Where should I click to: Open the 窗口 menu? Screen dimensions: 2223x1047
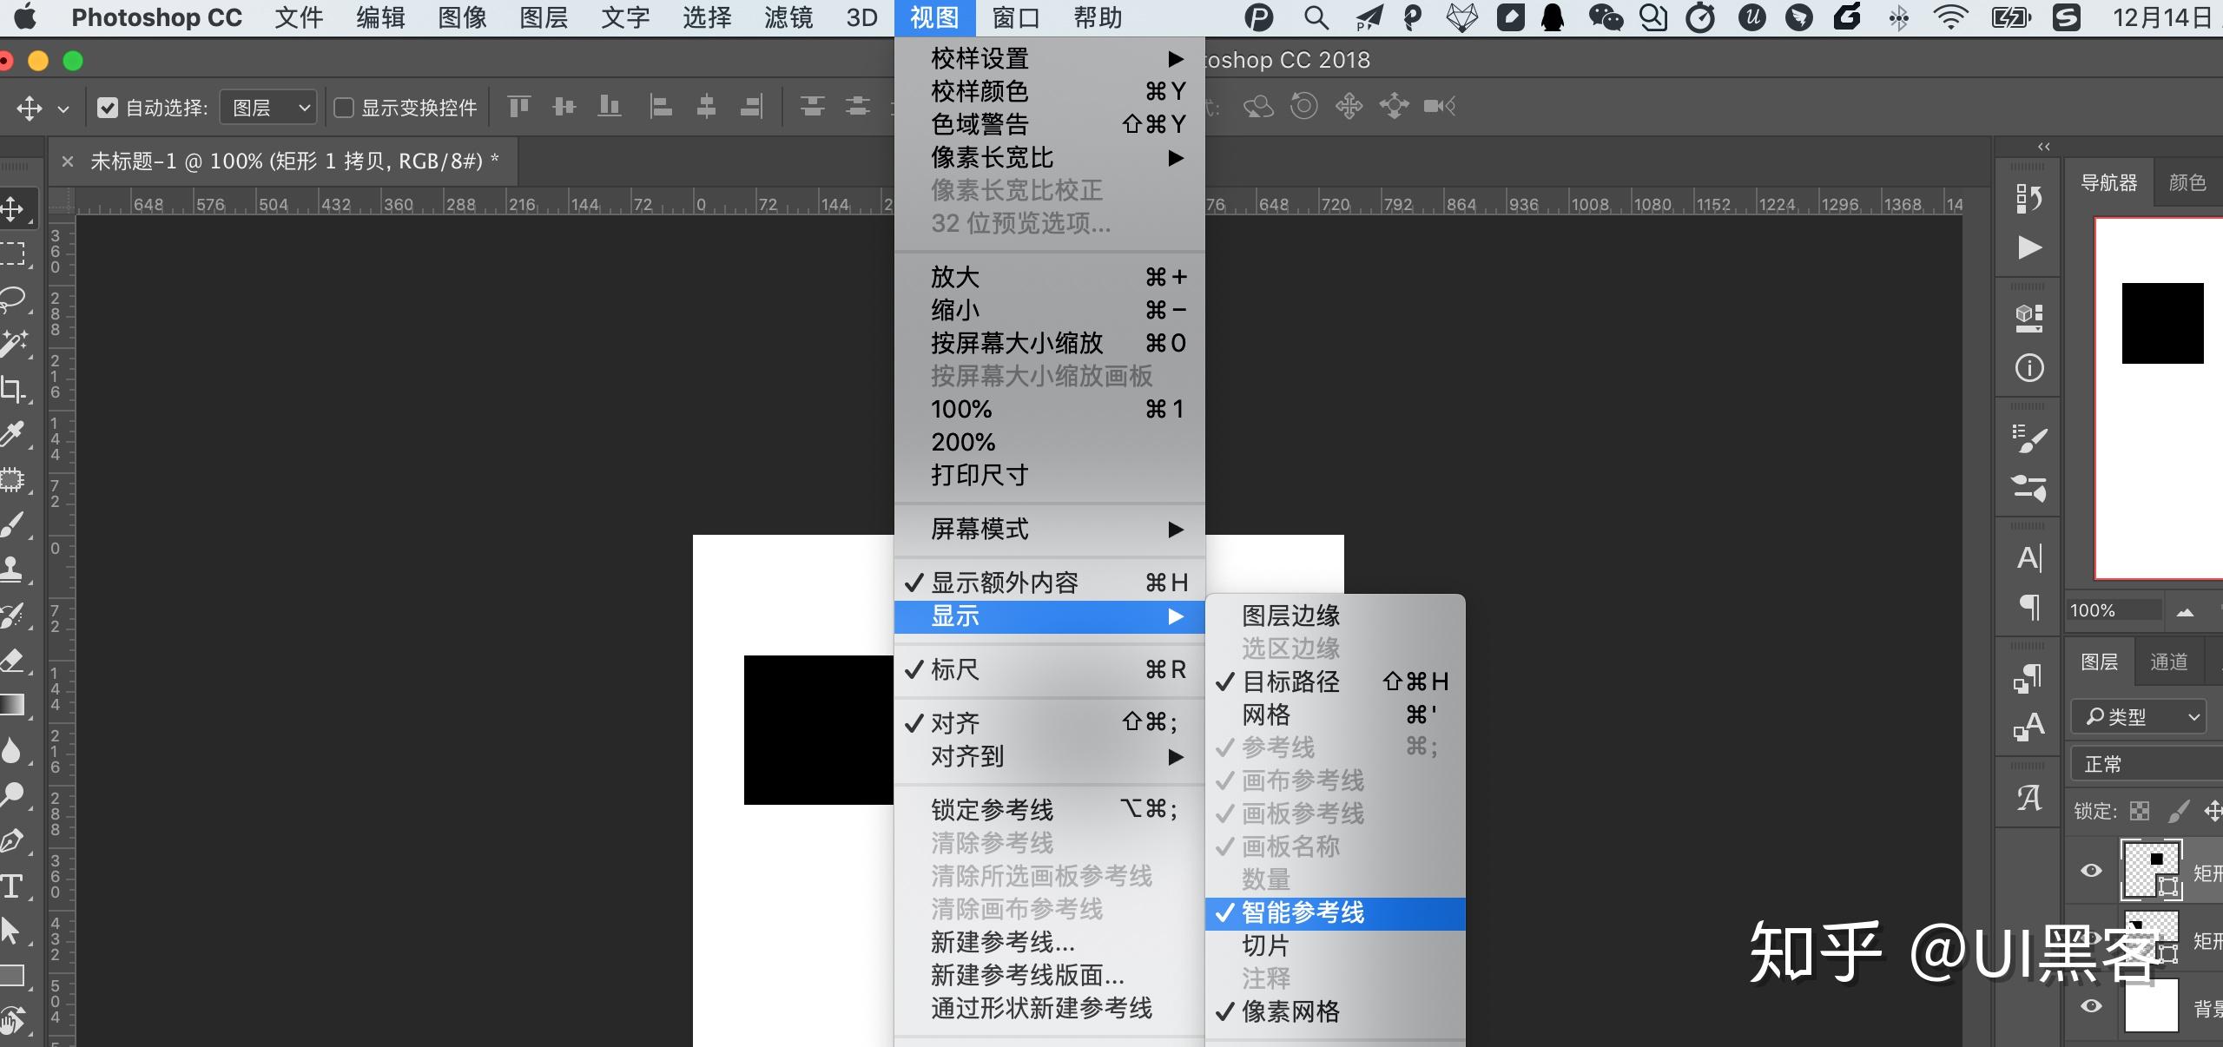coord(1016,17)
